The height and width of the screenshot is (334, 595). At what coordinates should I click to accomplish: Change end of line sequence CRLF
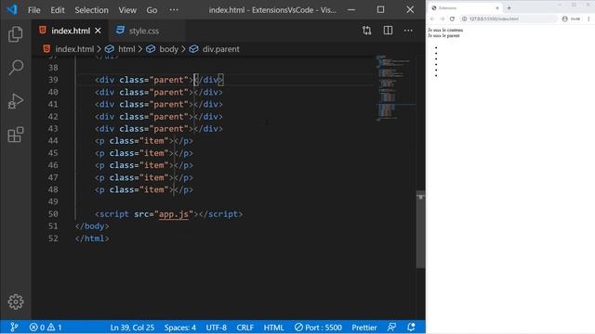(245, 328)
